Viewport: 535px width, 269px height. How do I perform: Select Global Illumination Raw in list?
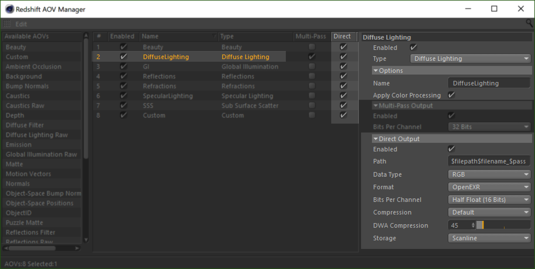click(x=42, y=154)
